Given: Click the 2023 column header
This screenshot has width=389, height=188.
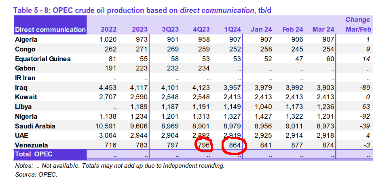Looking at the screenshot, I should (140, 30).
